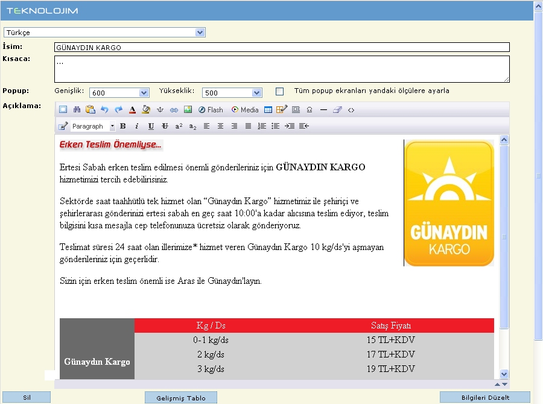Click the Erken Teslim Önemliyse heading image
This screenshot has height=404, width=543.
pyautogui.click(x=111, y=144)
